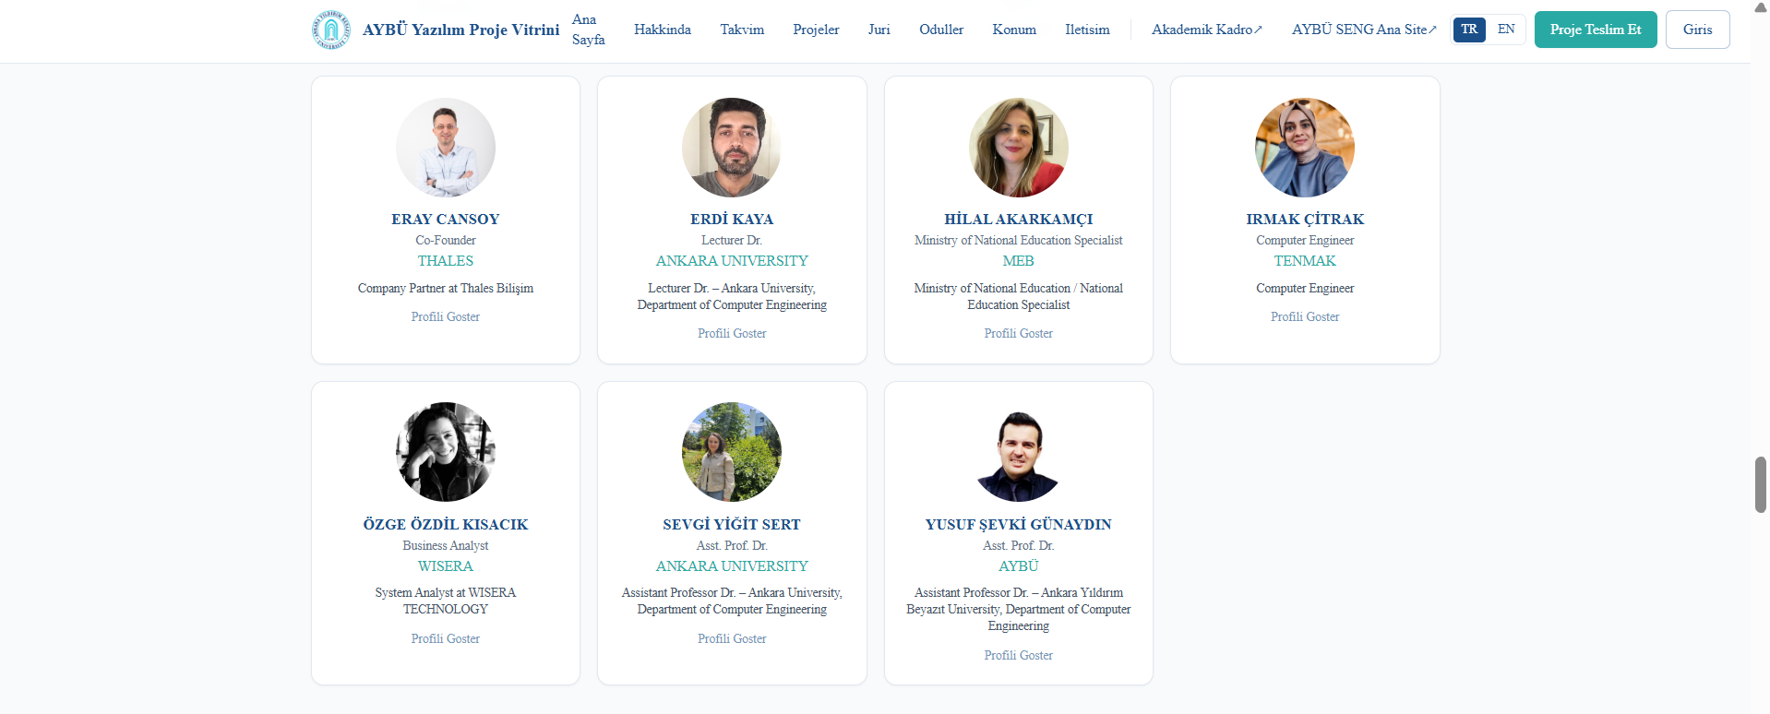Screen dimensions: 1770x714
Task: Open Profili Goster for Eray Cansoy
Action: point(446,316)
